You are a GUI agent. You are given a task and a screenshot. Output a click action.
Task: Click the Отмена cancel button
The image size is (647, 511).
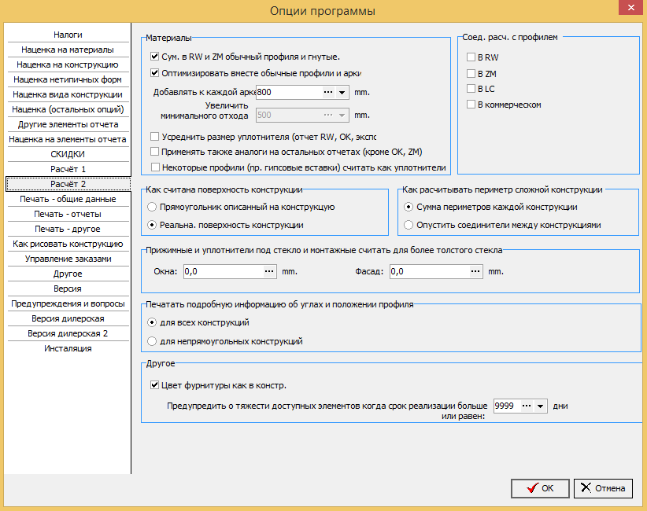tap(603, 488)
